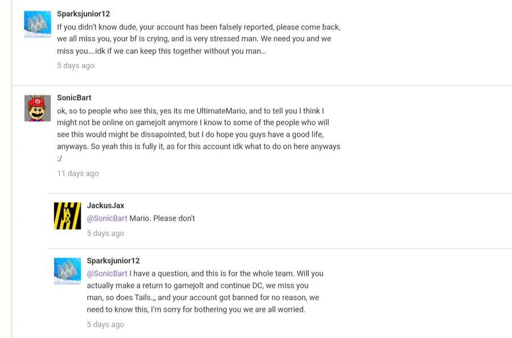Click the "I have a question" reply text
Screen dimensions: 512x338
(x=171, y=274)
